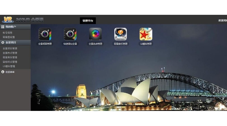
Task: Go to 背景音乐管理 in the sidebar
Action: (x=10, y=57)
